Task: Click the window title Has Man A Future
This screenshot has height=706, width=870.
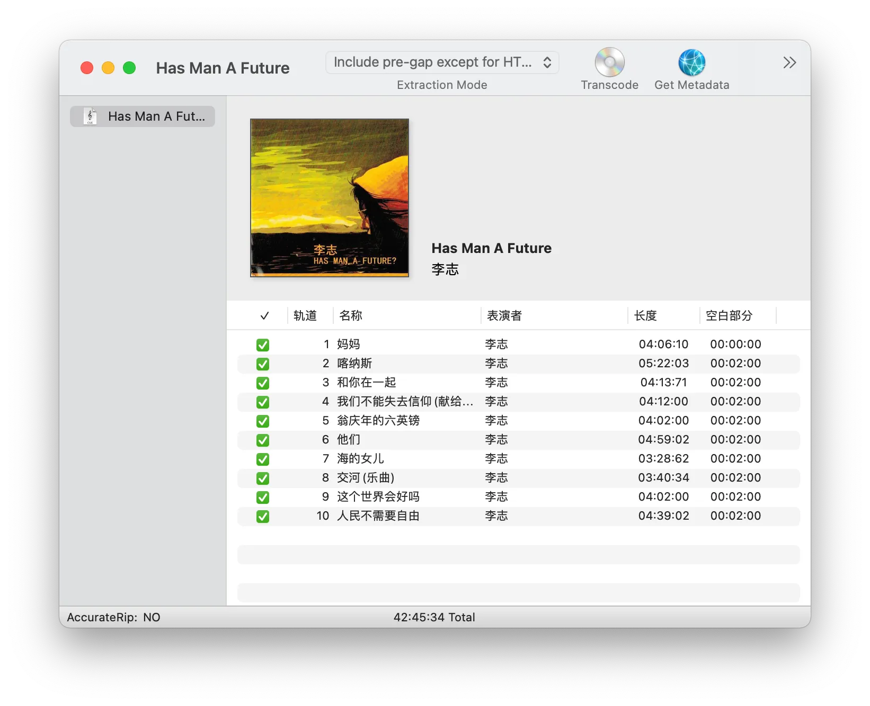Action: 223,68
